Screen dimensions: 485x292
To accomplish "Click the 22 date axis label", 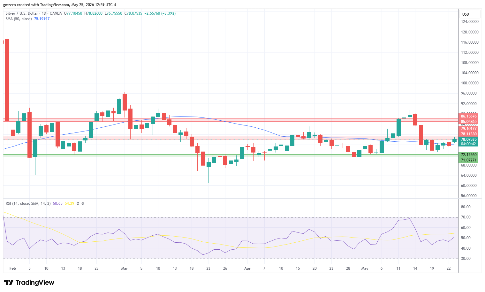I will click(449, 268).
